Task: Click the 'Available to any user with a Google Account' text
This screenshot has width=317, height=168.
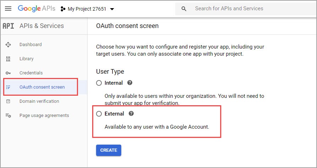Action: coord(157,127)
